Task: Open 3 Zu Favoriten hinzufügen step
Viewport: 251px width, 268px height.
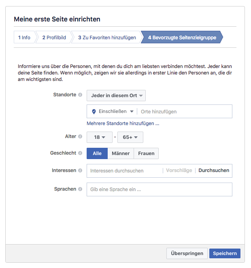Action: tap(107, 37)
